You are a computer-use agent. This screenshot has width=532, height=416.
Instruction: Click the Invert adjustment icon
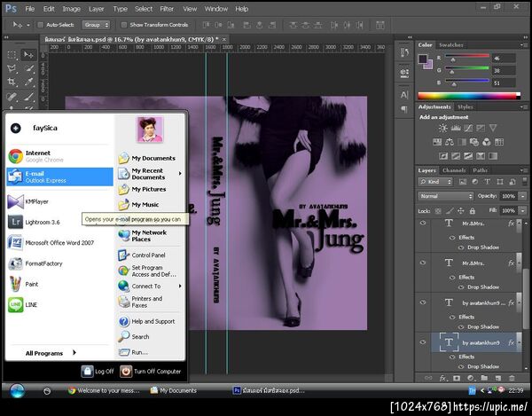coord(443,156)
